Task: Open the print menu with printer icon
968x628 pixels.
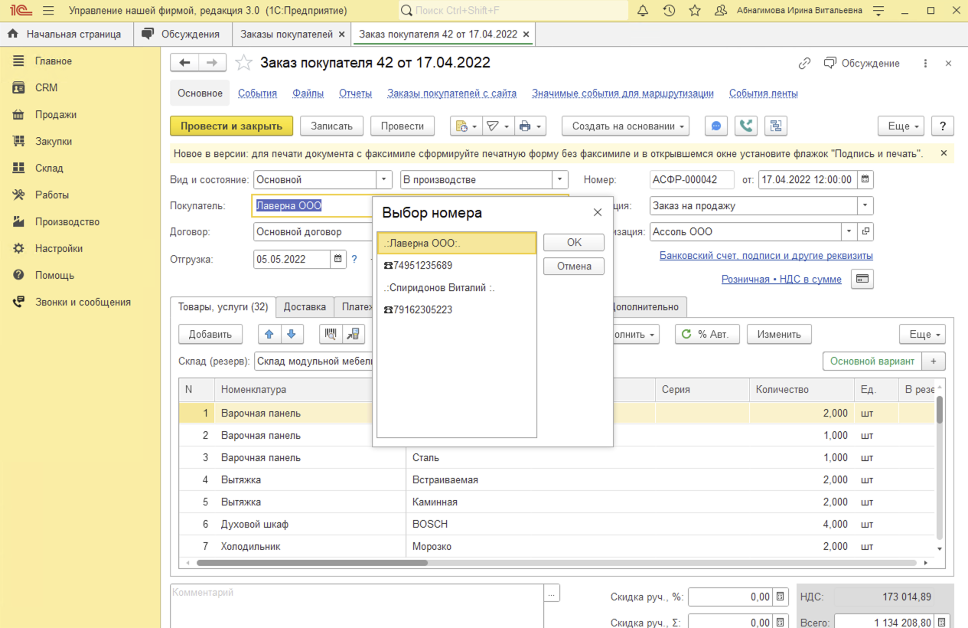Action: pos(530,126)
